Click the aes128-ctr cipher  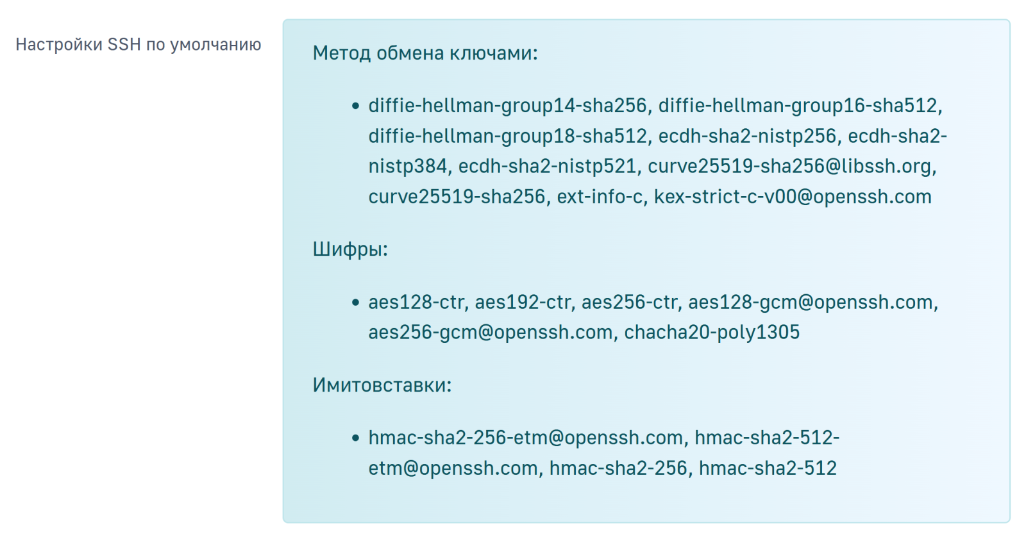pos(415,302)
